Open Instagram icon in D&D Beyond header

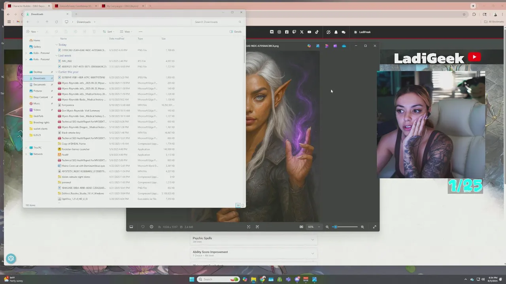279,32
